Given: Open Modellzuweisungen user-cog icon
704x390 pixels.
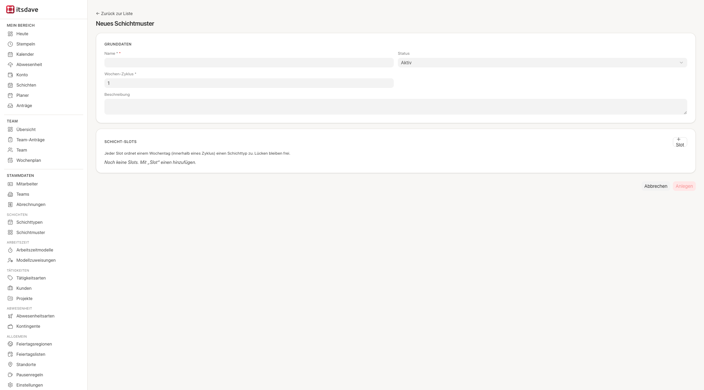Looking at the screenshot, I should click(10, 260).
